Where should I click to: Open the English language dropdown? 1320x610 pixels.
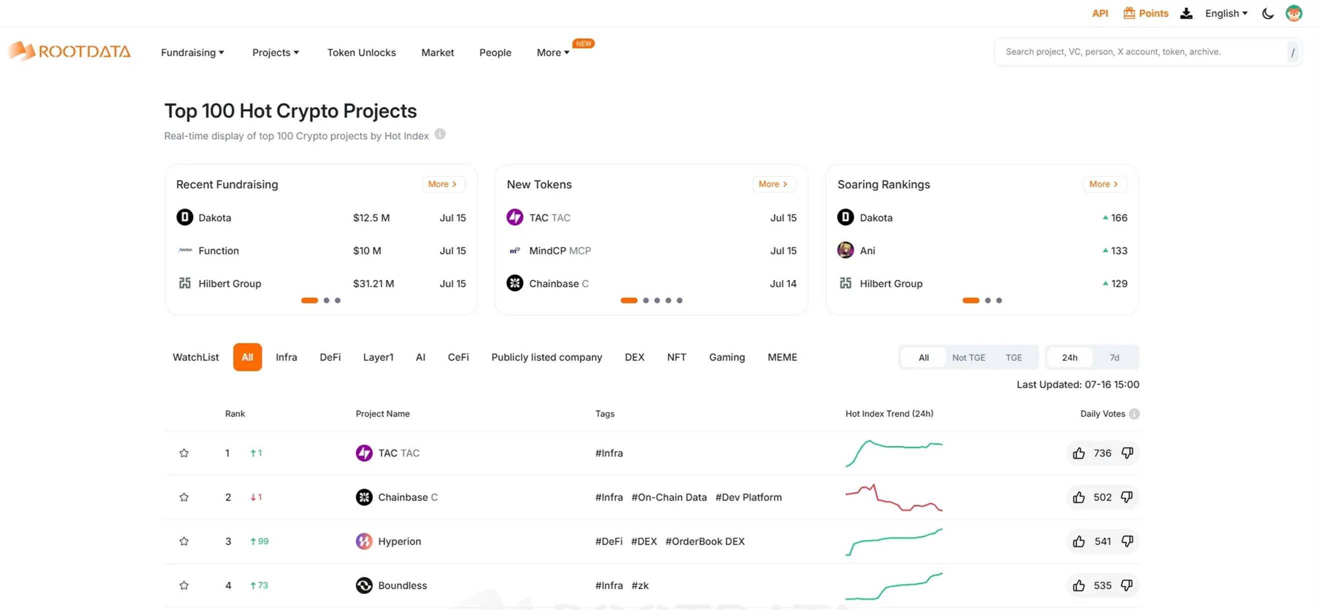pyautogui.click(x=1226, y=14)
